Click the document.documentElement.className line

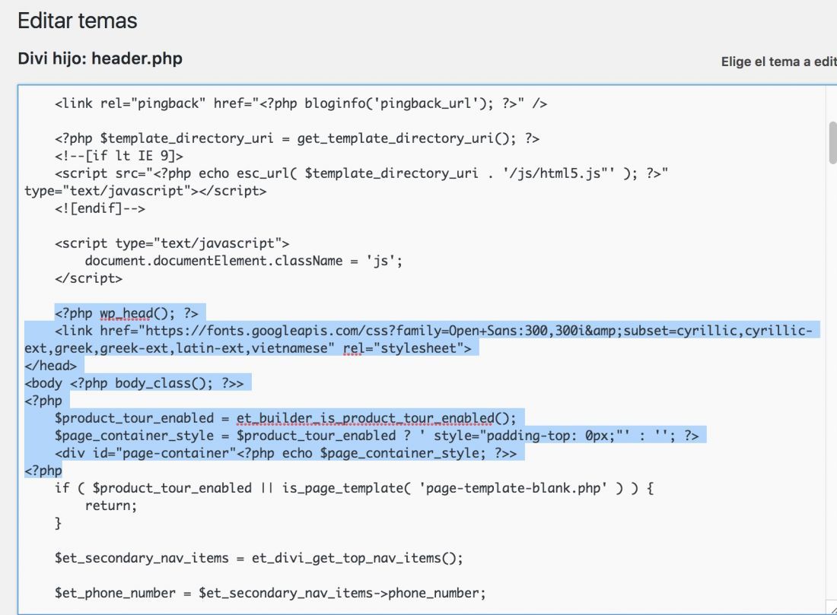(x=243, y=261)
